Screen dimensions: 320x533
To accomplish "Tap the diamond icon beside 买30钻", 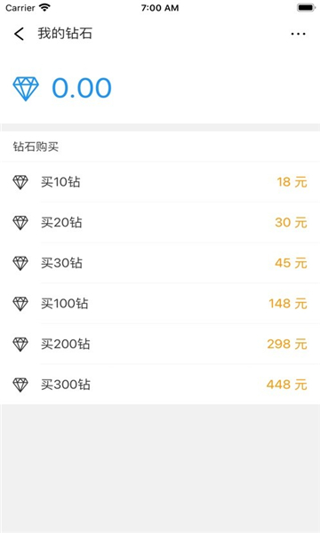I will pos(20,263).
